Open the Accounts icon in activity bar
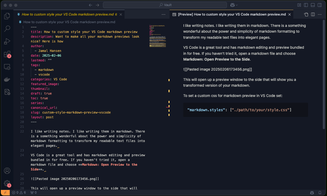 [7, 171]
